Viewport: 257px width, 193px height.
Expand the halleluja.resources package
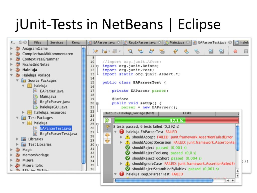click(x=23, y=112)
